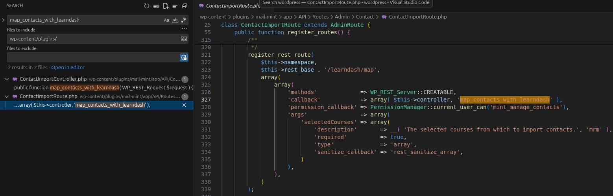Click the files to exclude input field

coord(92,57)
